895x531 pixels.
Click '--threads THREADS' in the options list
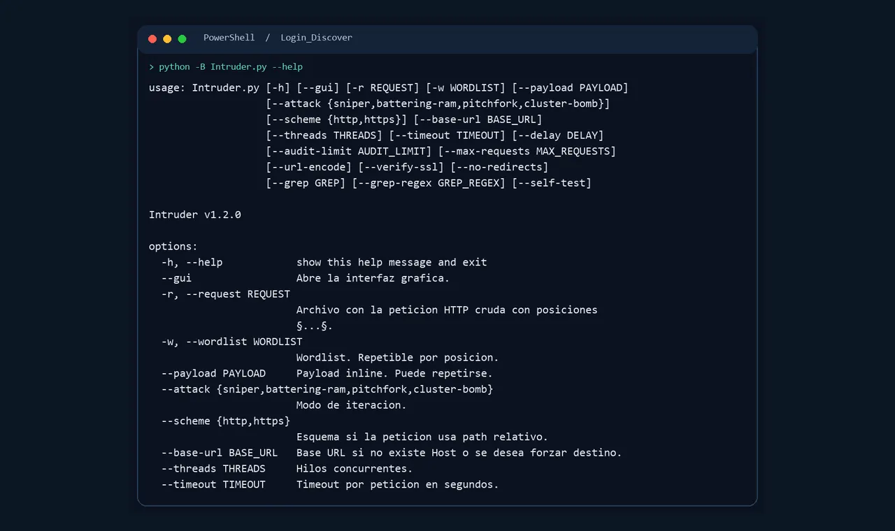(213, 469)
